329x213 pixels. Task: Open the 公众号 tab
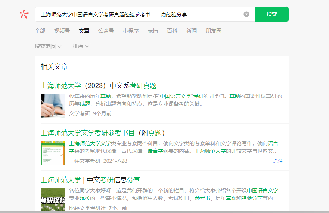(x=106, y=31)
